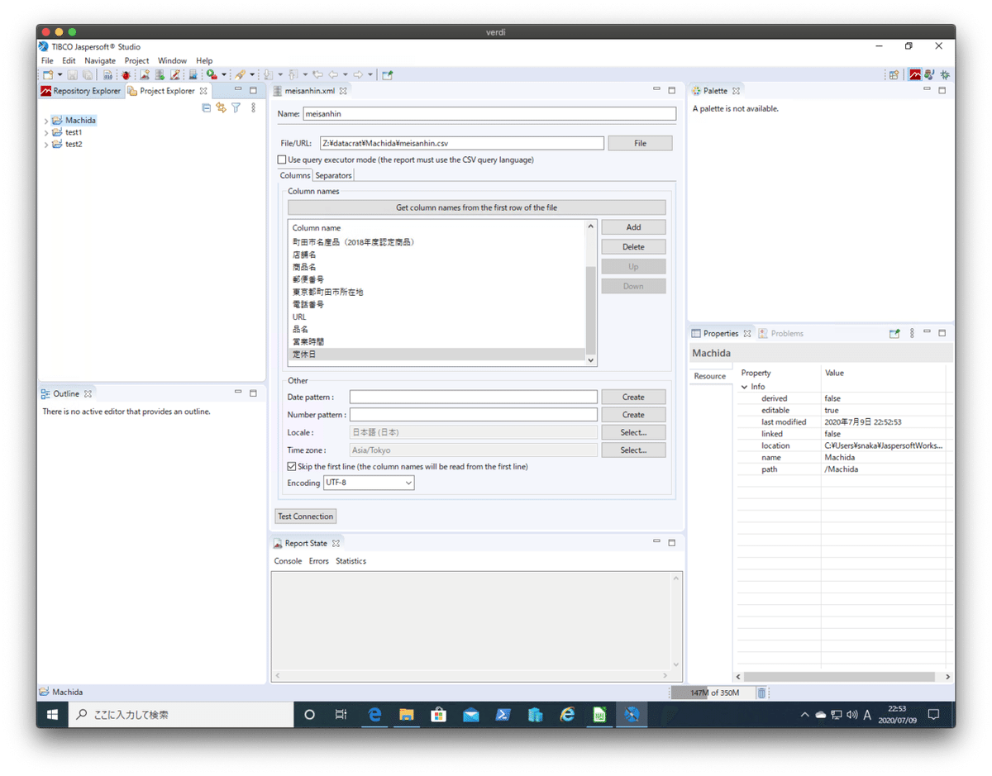The image size is (992, 776).
Task: Click the heap memory usage indicator
Action: coord(713,693)
